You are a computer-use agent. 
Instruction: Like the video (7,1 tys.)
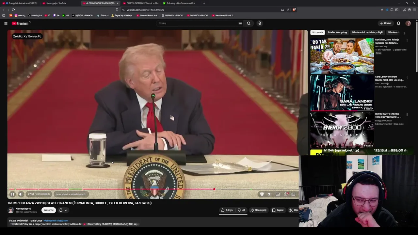tap(227, 210)
